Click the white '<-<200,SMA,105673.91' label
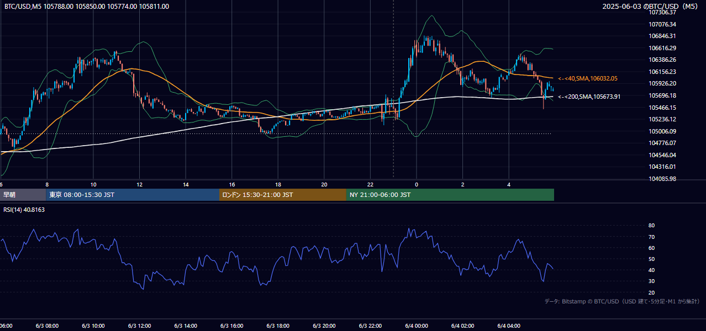This screenshot has height=331, width=706. pos(589,97)
